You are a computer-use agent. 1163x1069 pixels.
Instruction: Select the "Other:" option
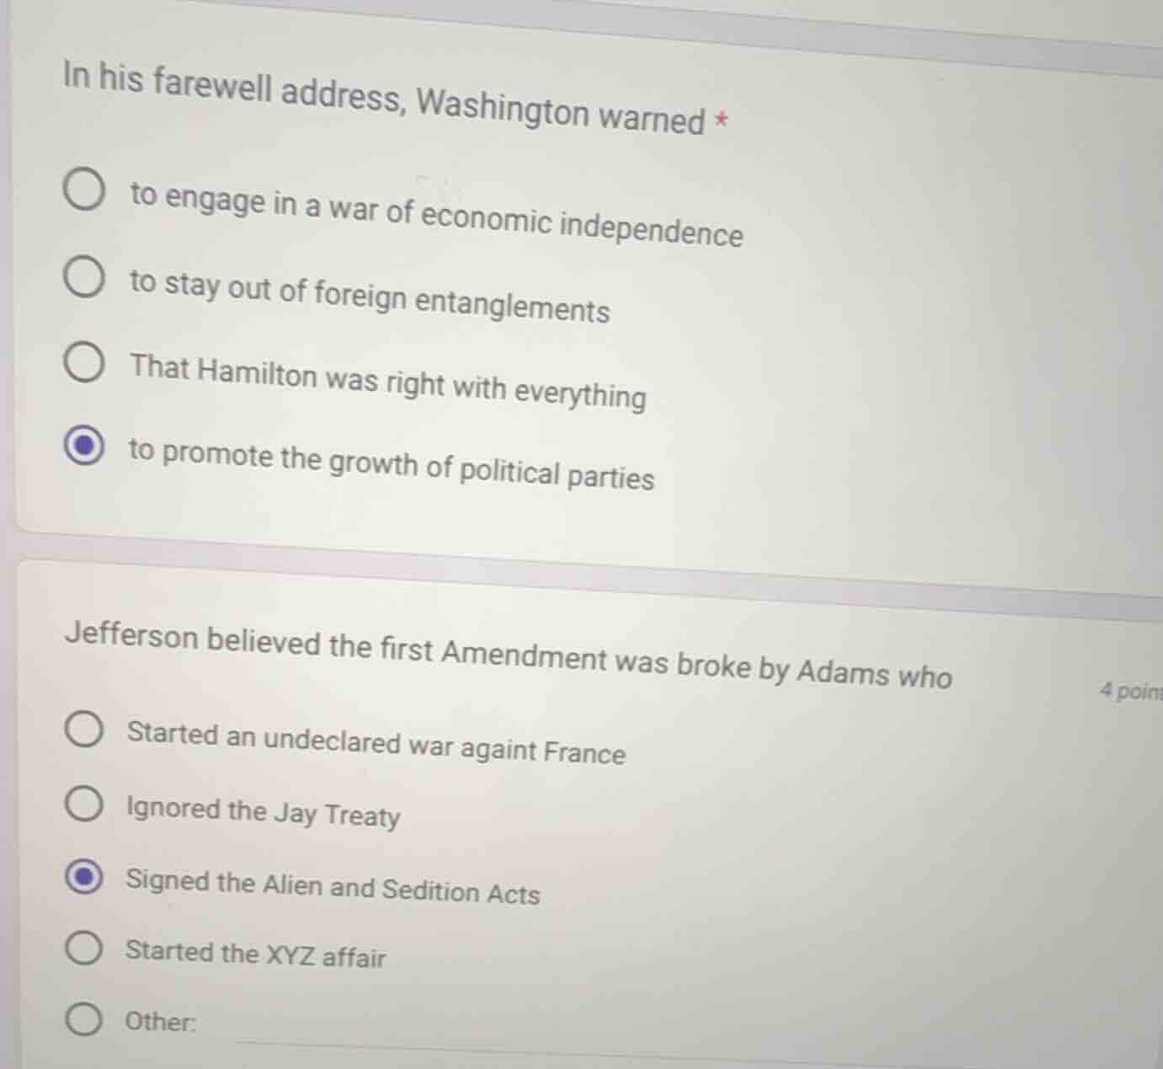84,1019
